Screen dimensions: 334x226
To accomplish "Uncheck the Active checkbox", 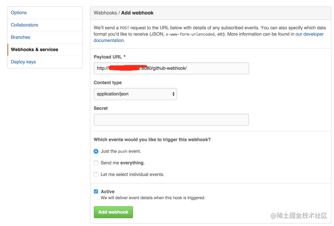I will pyautogui.click(x=96, y=192).
